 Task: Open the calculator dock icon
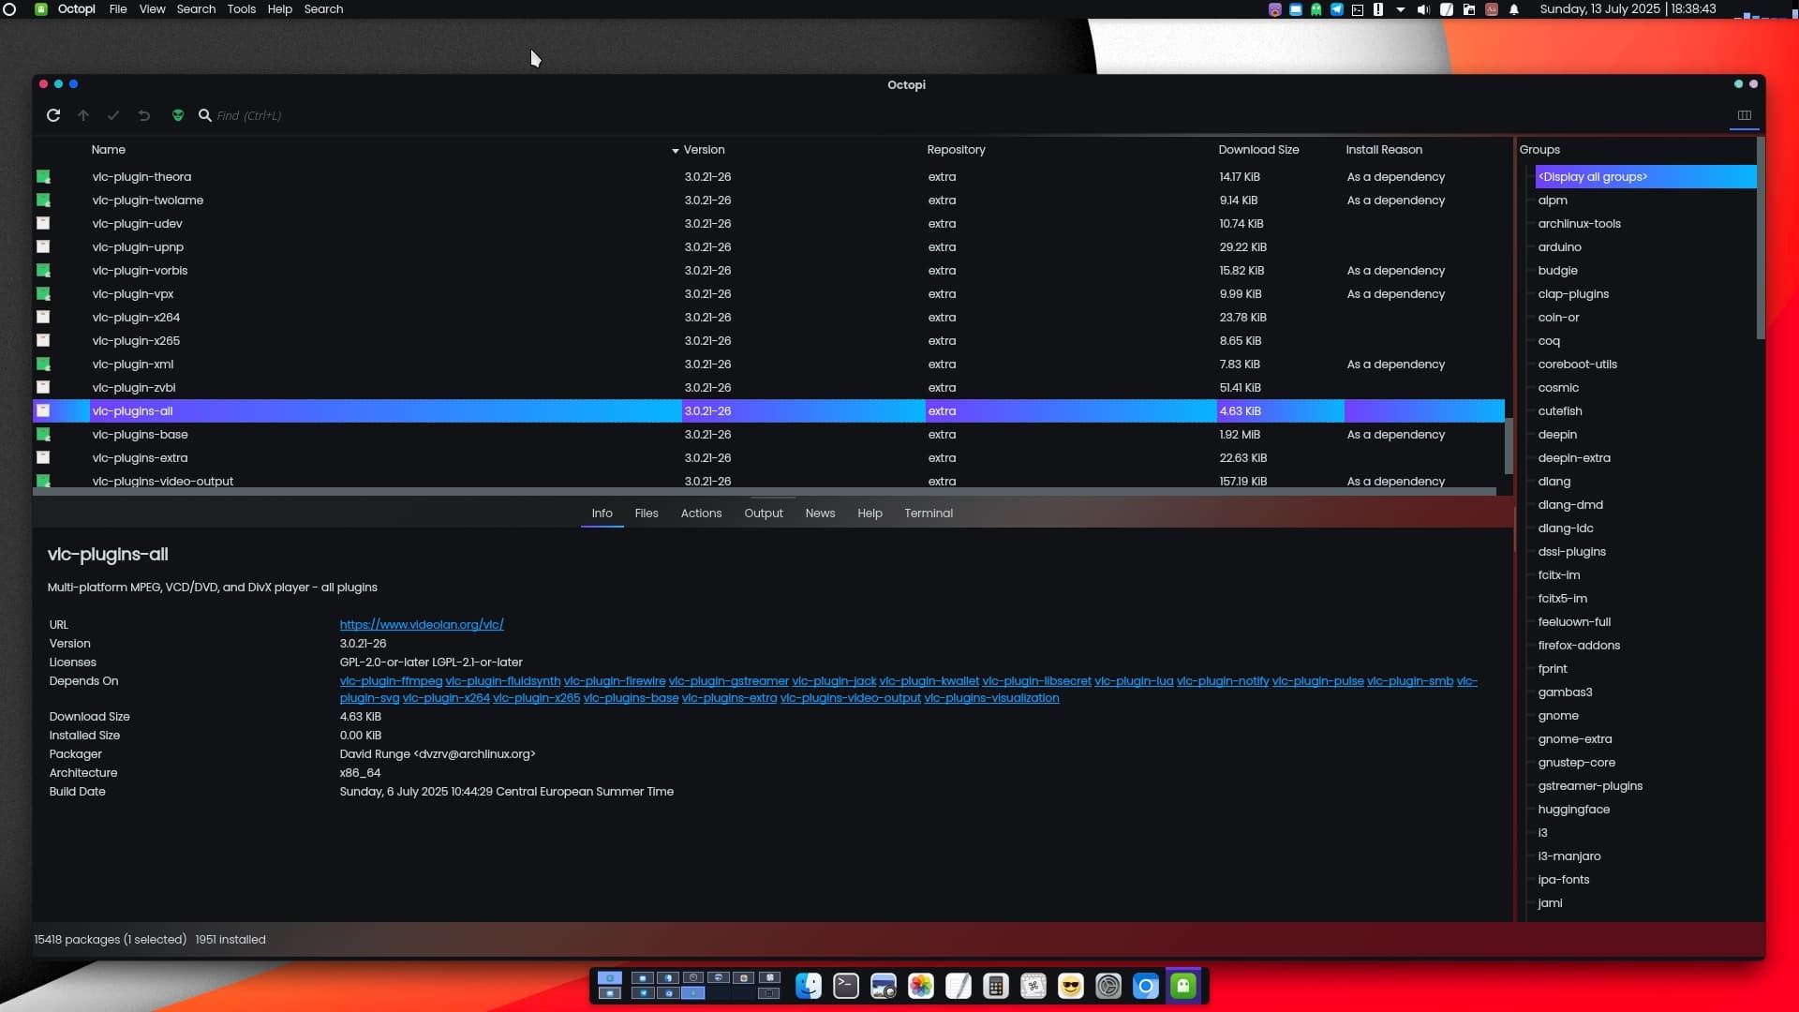coord(996,986)
